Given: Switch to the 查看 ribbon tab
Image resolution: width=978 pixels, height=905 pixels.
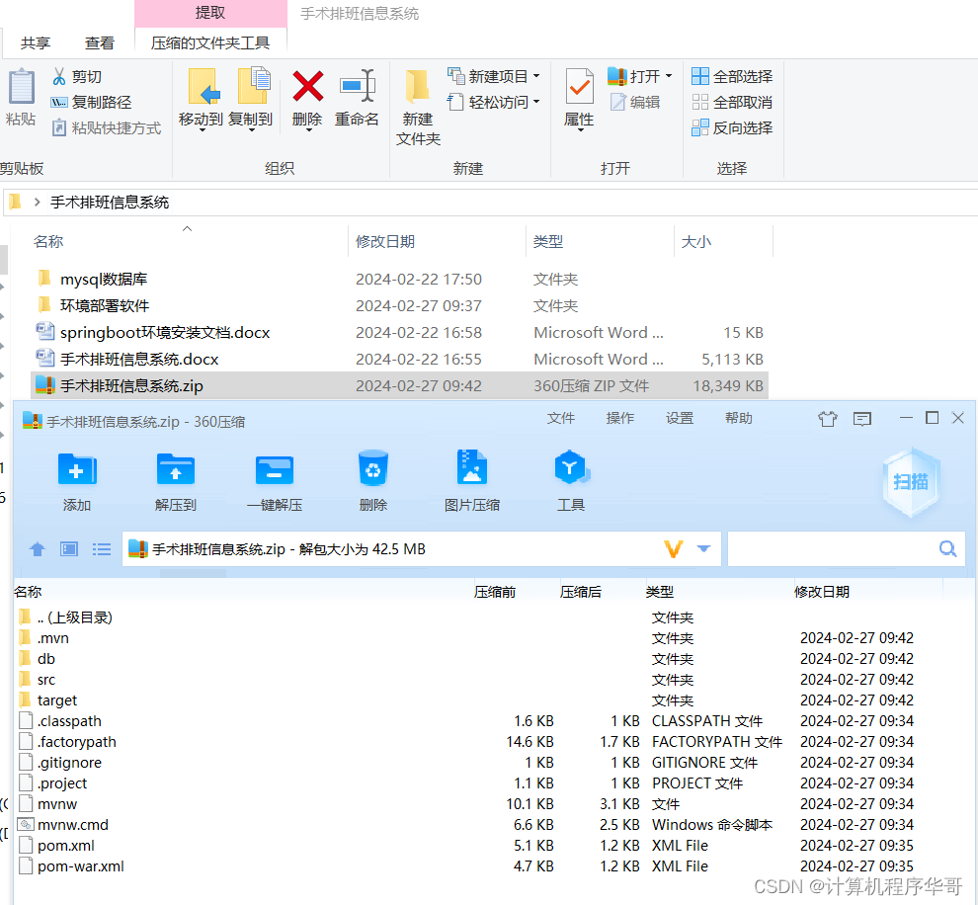Looking at the screenshot, I should (x=99, y=42).
